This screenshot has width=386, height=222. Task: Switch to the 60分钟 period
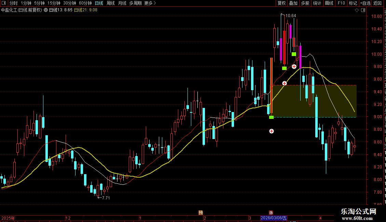(85, 3)
